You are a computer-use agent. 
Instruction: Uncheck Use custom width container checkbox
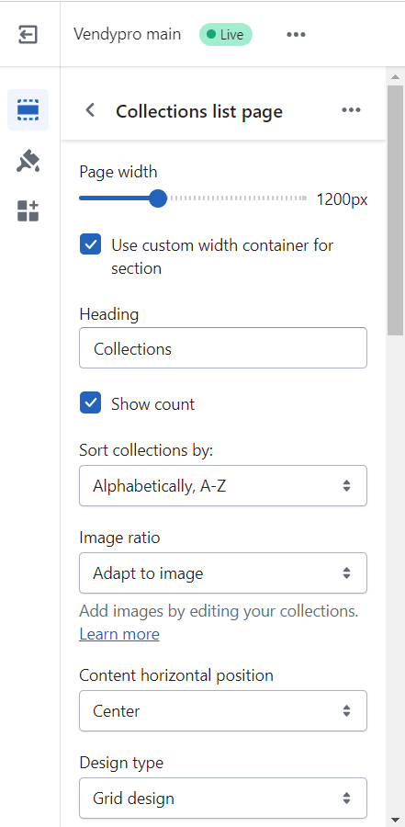click(91, 244)
